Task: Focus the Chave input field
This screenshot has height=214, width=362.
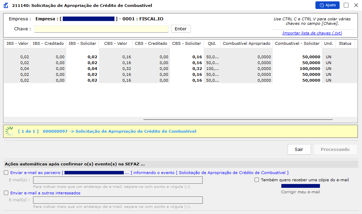Action: 101,29
